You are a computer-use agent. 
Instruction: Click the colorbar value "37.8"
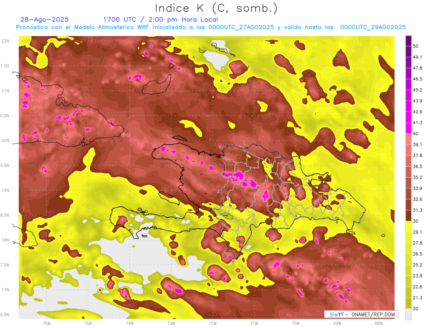[x=418, y=155]
